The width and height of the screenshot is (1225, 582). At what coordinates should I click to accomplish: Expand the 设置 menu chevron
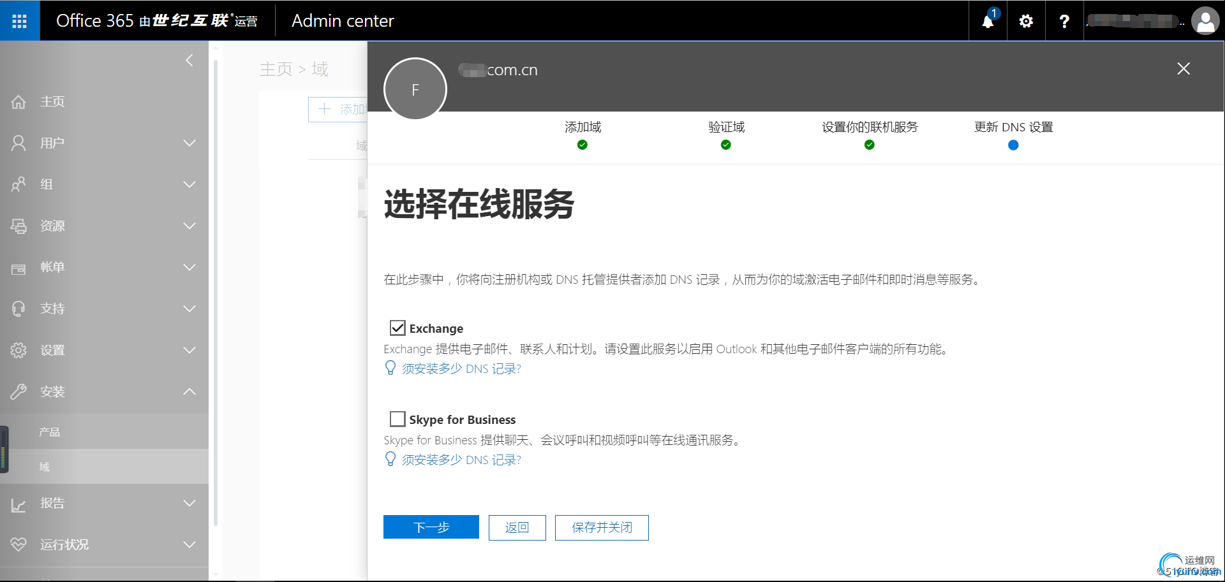[x=189, y=351]
